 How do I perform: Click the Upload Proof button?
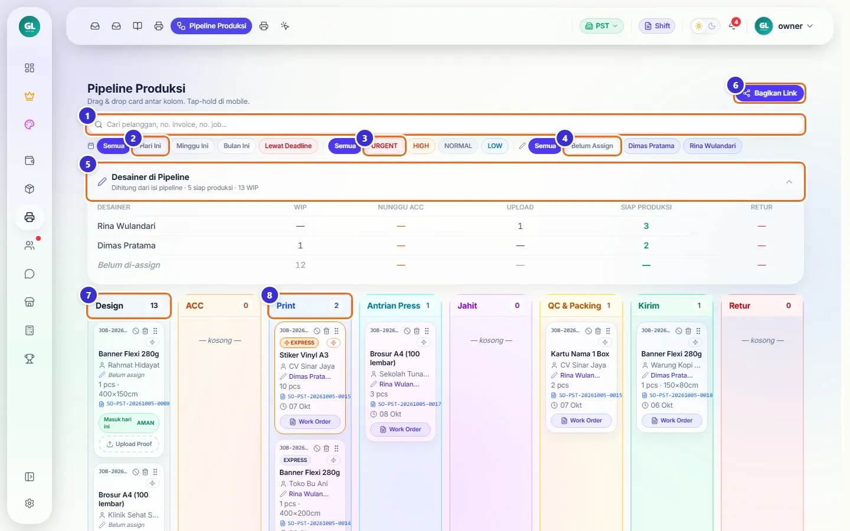pyautogui.click(x=129, y=444)
